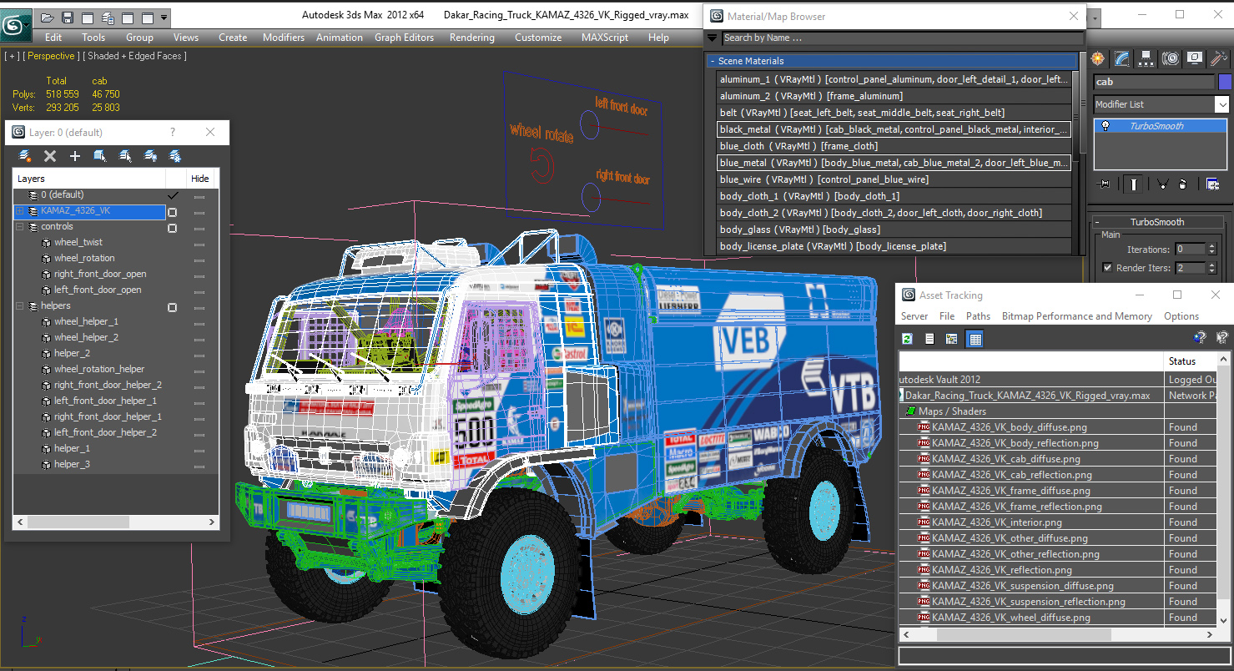Click the Hide column header in Layer dialog
Viewport: 1234px width, 671px height.
coord(200,179)
